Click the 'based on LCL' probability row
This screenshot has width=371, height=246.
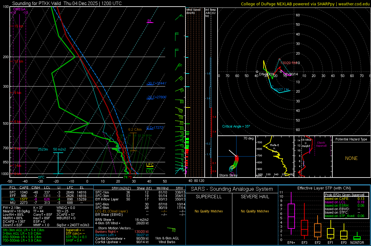[345, 202]
